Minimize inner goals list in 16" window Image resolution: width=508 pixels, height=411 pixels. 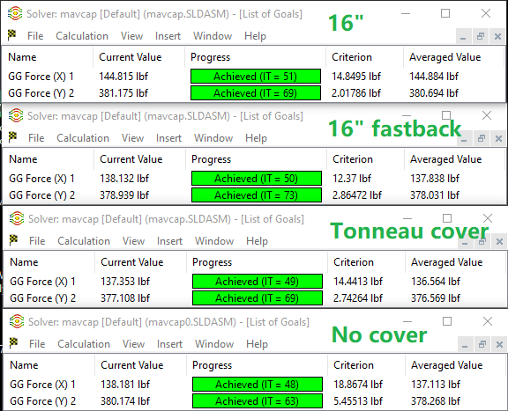[x=464, y=36]
